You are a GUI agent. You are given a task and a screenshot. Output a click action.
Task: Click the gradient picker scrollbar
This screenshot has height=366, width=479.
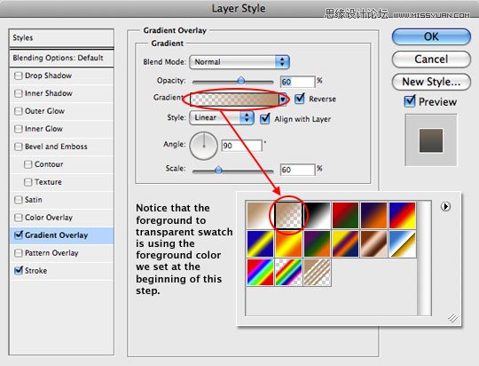(x=424, y=258)
